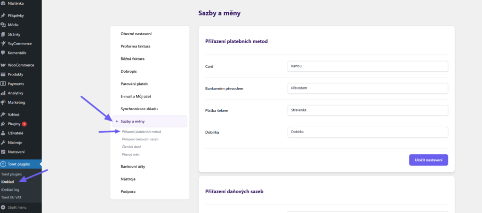This screenshot has width=482, height=213.
Task: Open iDoklad log submenu item
Action: [10, 190]
